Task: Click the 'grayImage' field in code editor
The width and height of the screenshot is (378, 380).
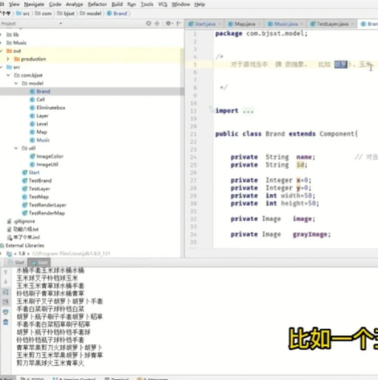Action: click(310, 234)
